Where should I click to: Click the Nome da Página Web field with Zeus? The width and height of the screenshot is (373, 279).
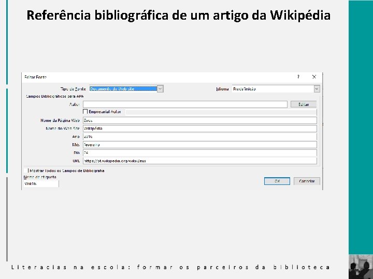tap(200, 120)
